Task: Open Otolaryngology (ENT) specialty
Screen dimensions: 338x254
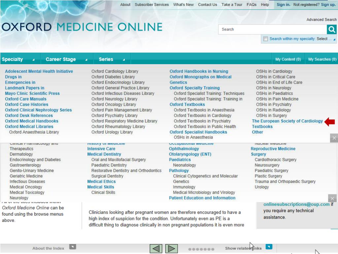Action: coord(190,154)
